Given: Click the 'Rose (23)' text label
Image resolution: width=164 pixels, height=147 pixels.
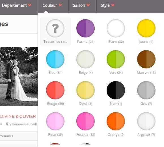Looking at the screenshot, I should coord(55,135).
